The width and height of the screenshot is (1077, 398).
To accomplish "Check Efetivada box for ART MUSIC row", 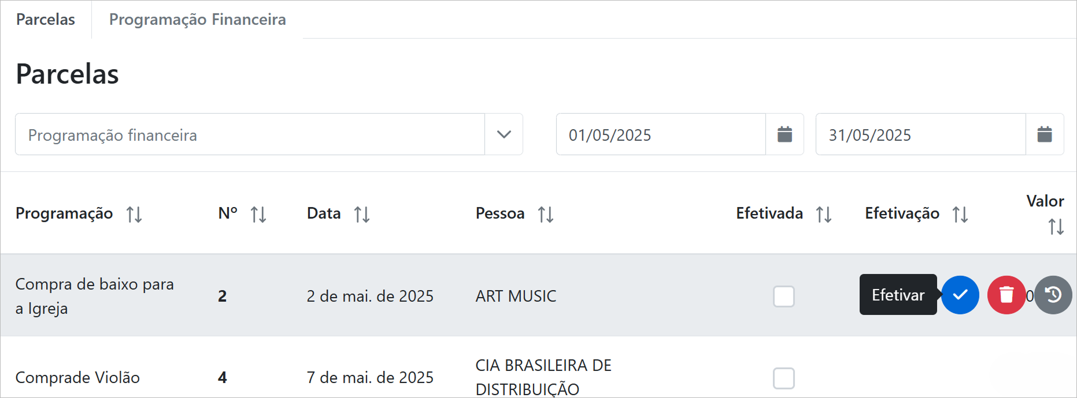I will coord(783,296).
